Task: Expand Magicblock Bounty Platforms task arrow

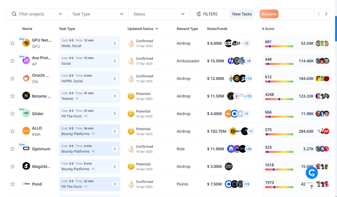Action: pyautogui.click(x=115, y=166)
